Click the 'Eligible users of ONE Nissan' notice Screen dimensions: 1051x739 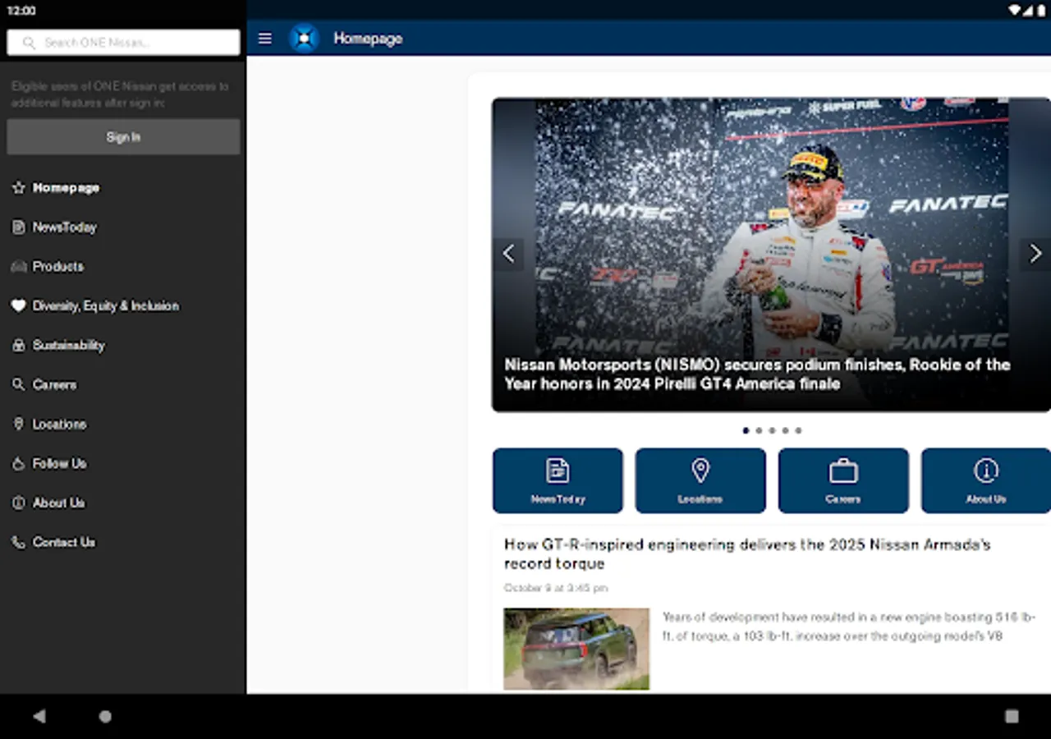(120, 94)
